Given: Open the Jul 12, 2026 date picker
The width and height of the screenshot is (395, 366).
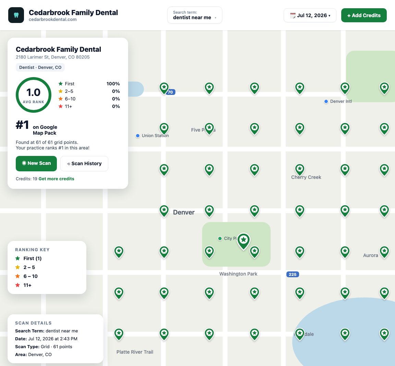Looking at the screenshot, I should point(310,15).
